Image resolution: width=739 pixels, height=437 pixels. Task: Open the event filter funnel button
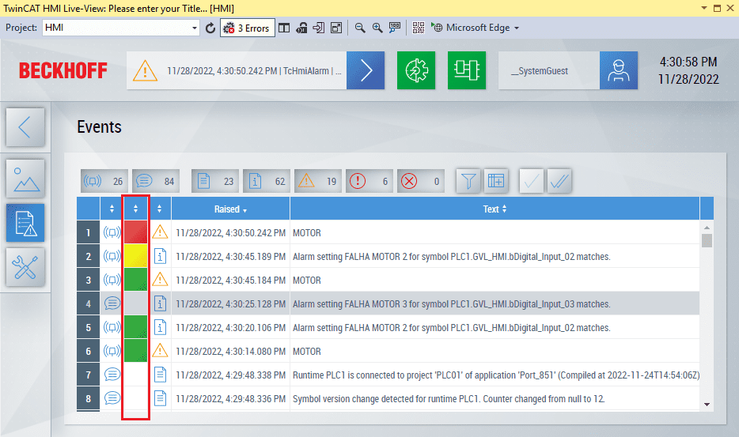click(468, 181)
